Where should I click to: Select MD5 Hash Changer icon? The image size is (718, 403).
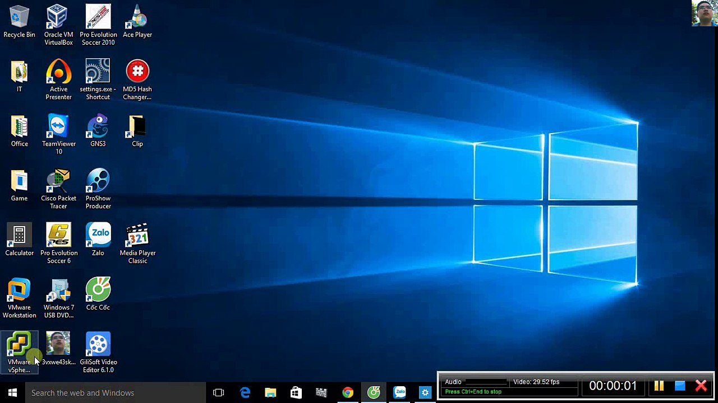pos(137,80)
